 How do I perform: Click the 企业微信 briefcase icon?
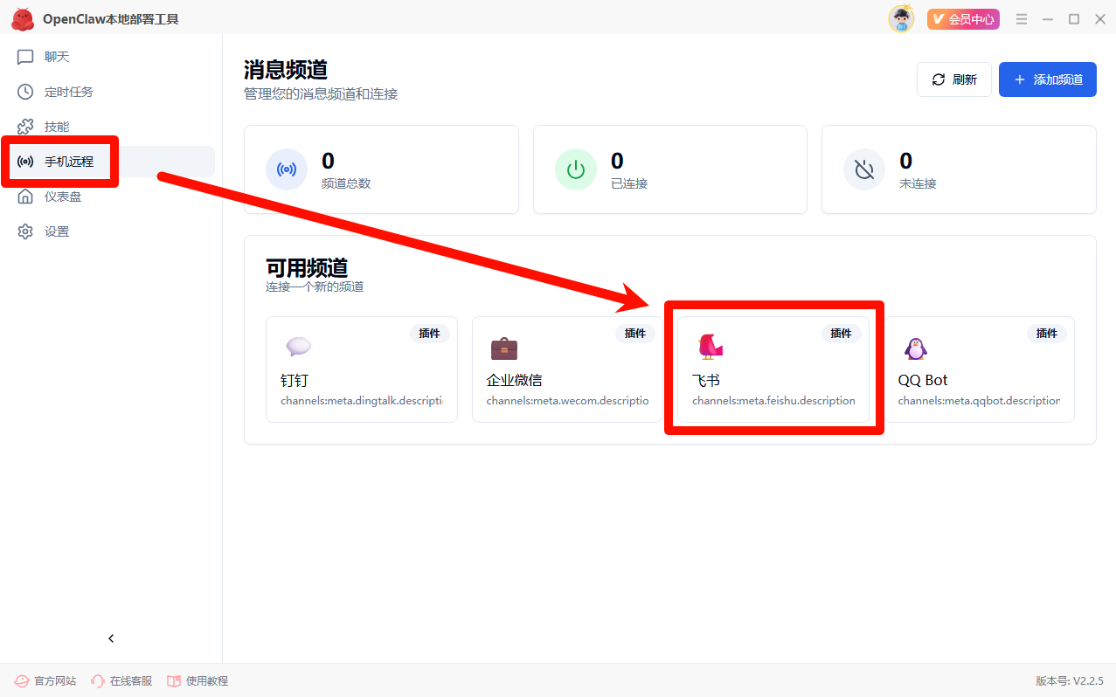(503, 348)
